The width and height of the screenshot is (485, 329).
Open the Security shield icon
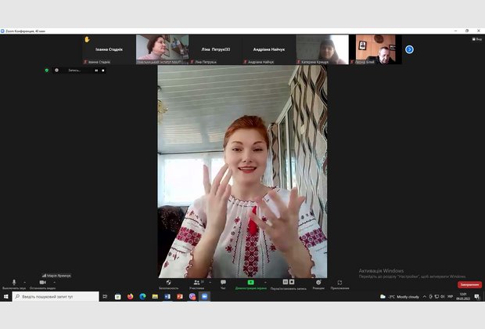[168, 283]
